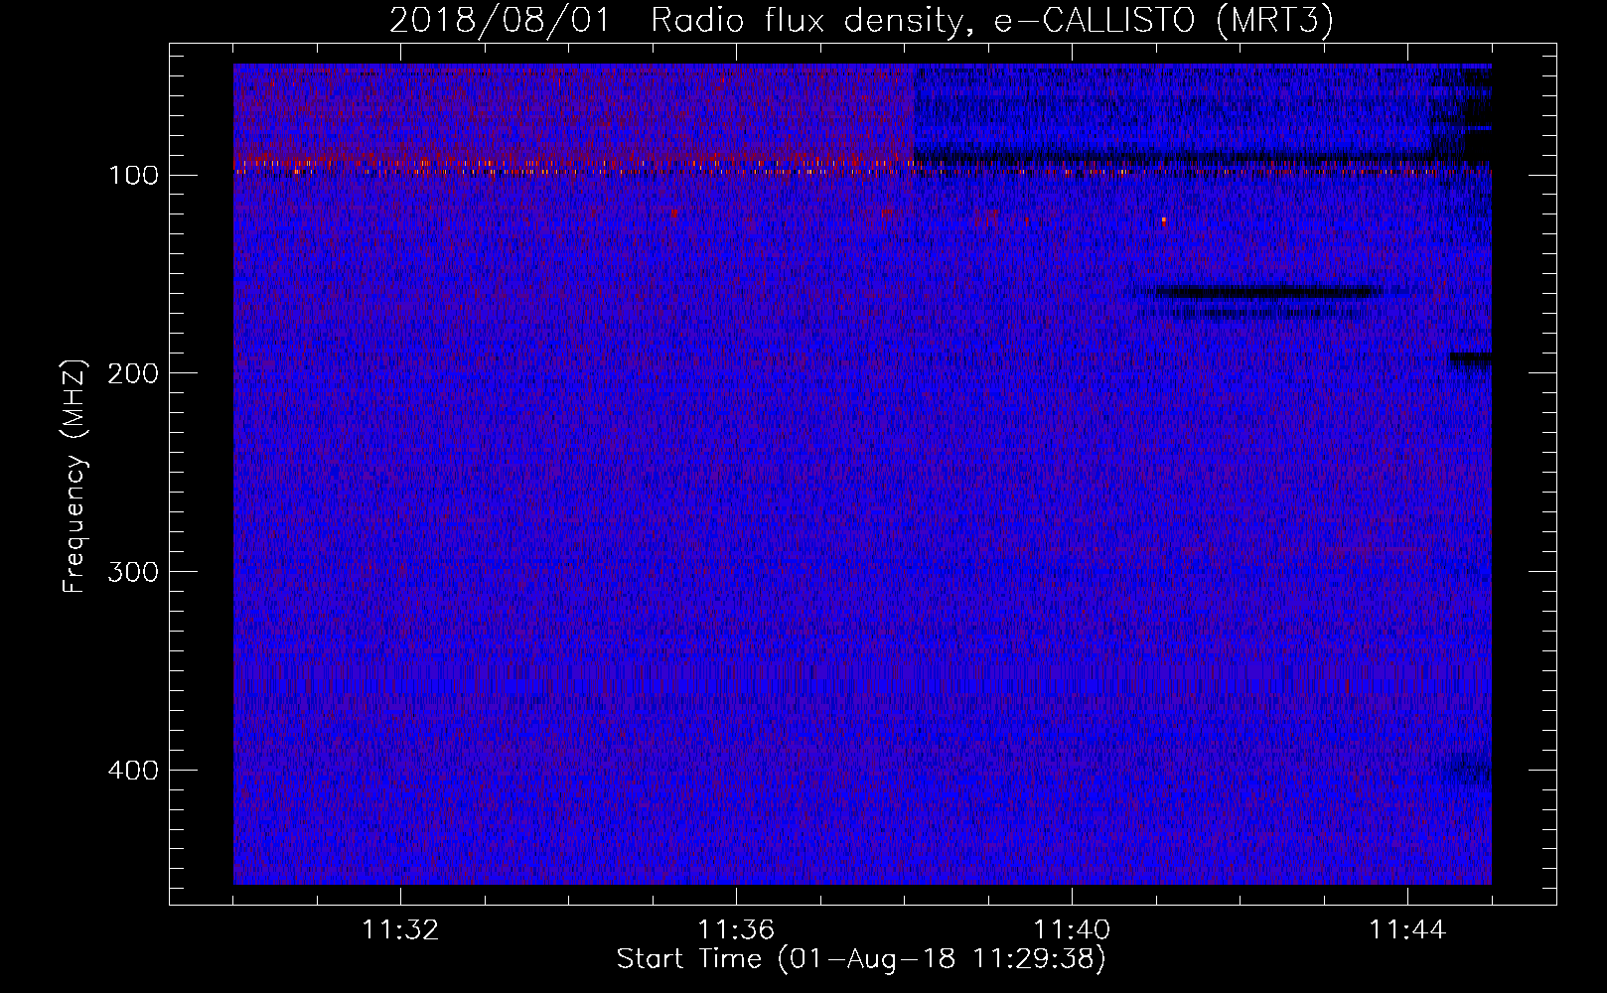
Task: Click the orange spot near 11:41
Action: click(1164, 220)
